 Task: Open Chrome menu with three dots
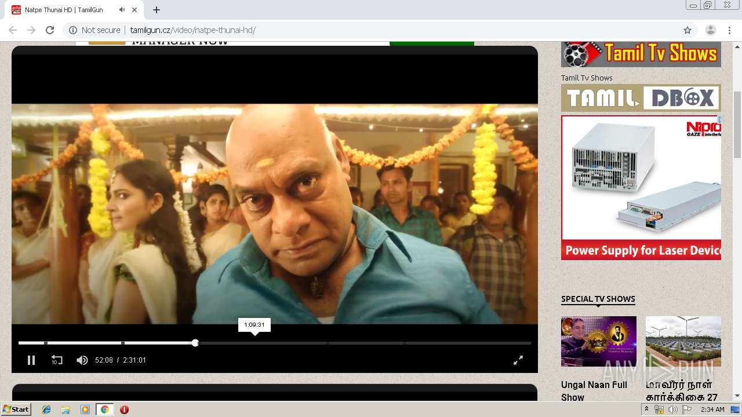click(729, 30)
